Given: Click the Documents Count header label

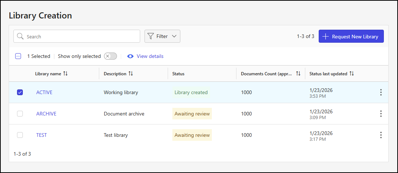Looking at the screenshot, I should click(267, 74).
